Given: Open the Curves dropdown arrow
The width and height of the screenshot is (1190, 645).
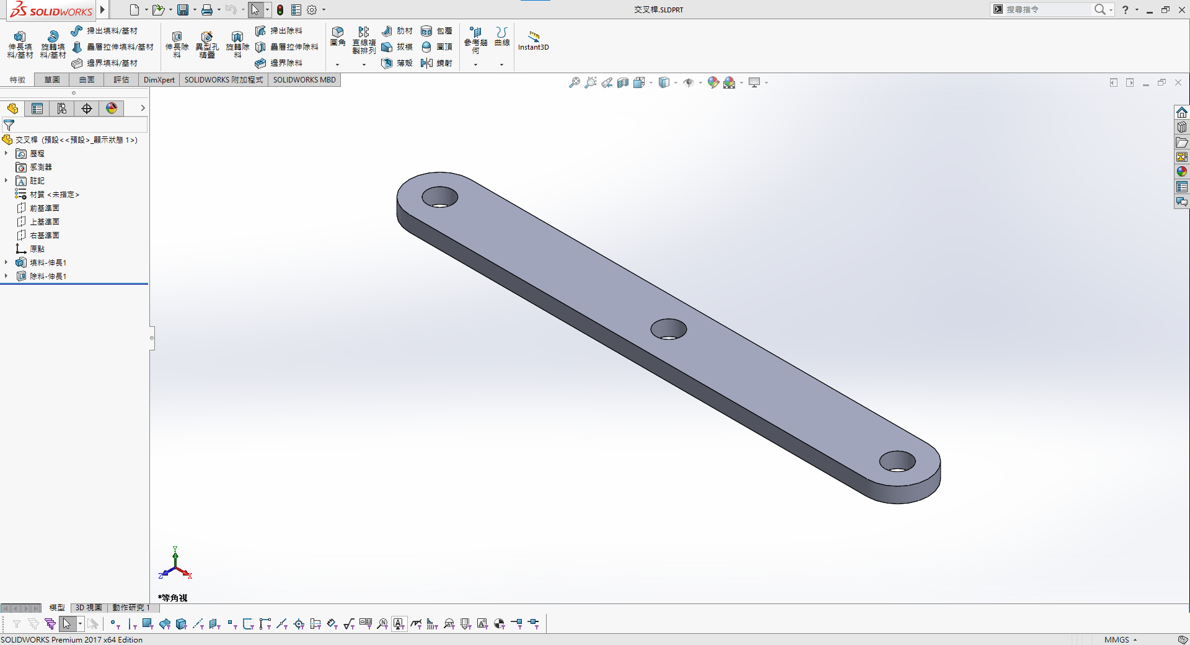Looking at the screenshot, I should click(x=502, y=64).
